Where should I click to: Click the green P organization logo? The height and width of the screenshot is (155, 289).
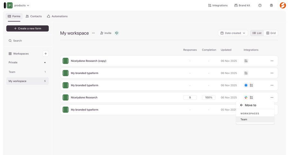click(10, 5)
